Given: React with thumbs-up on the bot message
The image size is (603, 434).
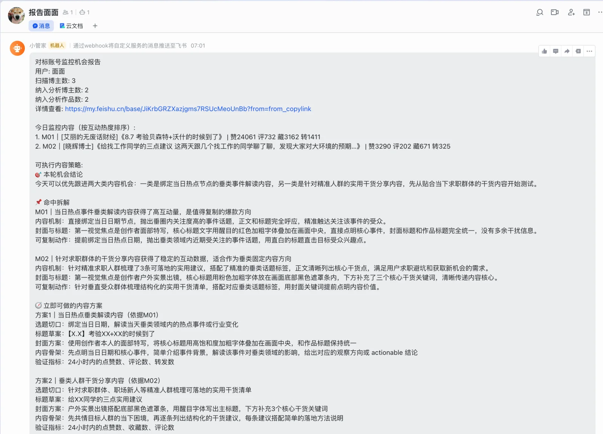Looking at the screenshot, I should 544,51.
